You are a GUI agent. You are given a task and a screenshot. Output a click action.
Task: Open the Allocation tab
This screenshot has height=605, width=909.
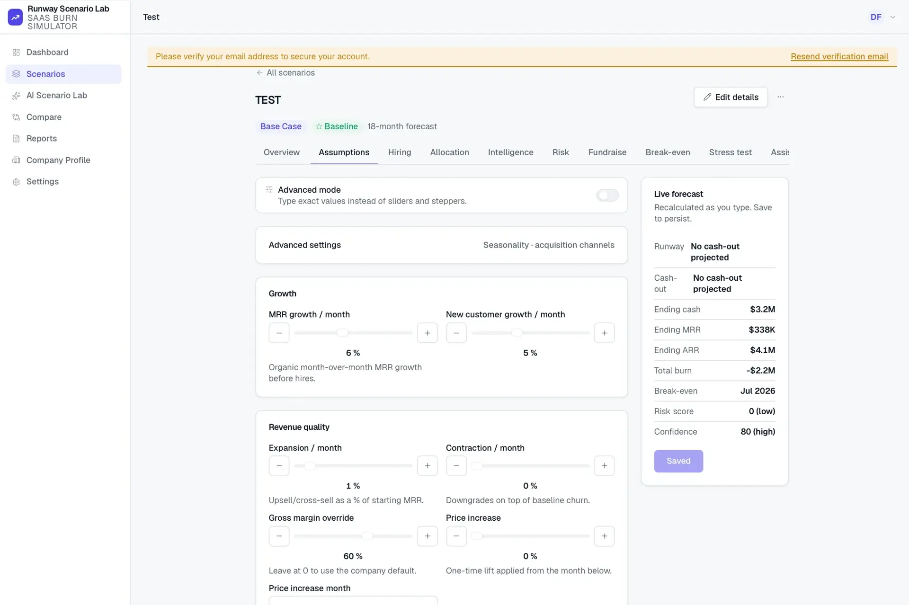click(449, 152)
